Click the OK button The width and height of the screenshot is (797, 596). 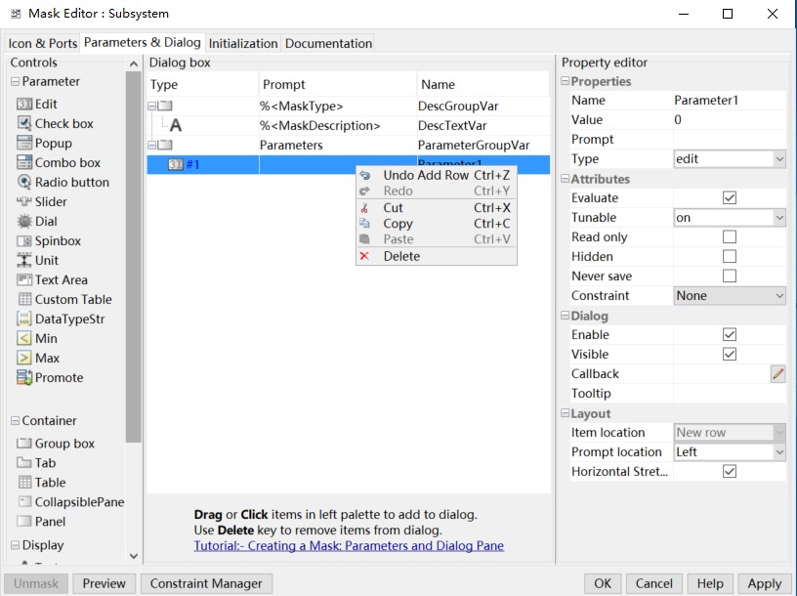[x=603, y=583]
